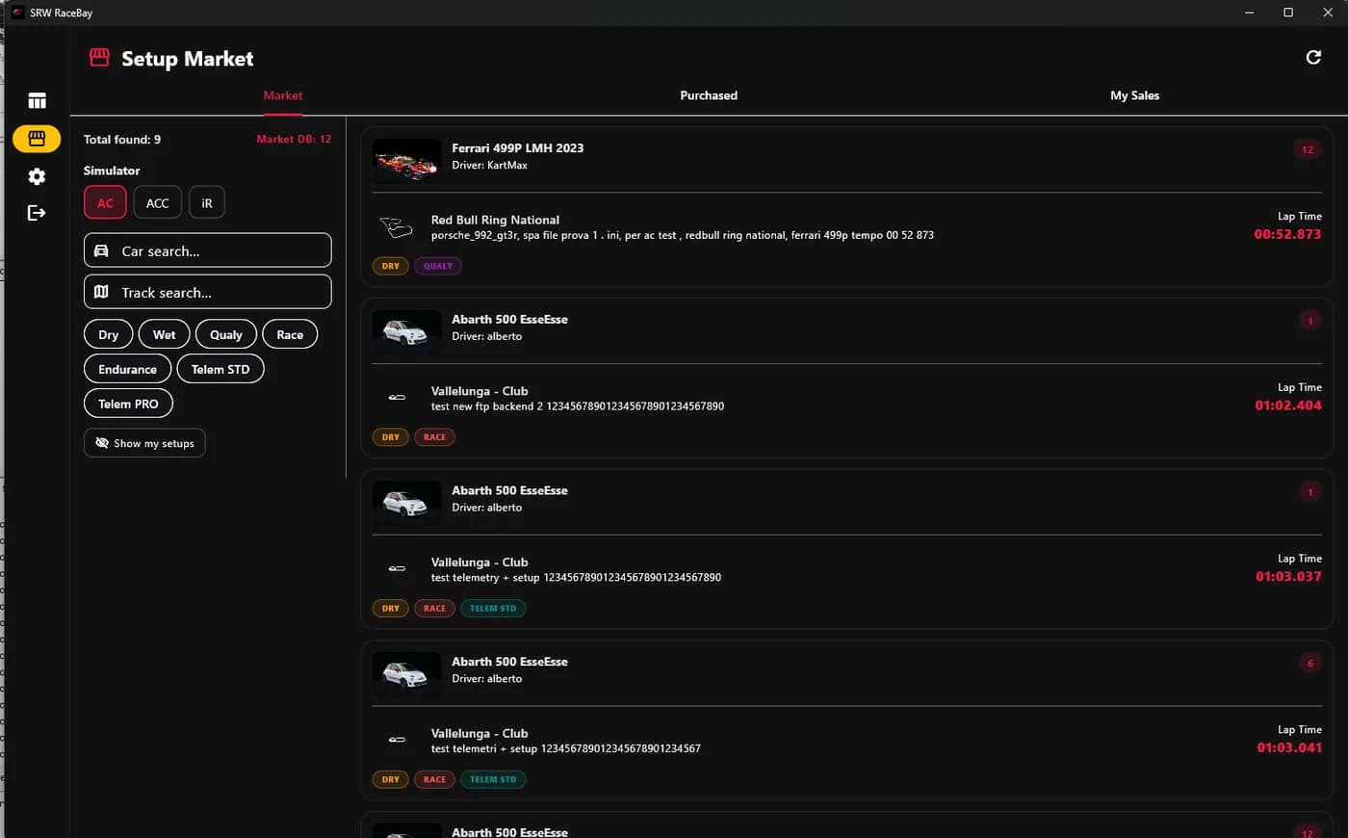Screen dimensions: 1348x838
Task: Click 'Driver: KartMax' text
Action: point(489,166)
